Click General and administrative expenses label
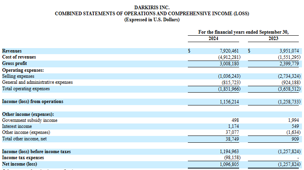The width and height of the screenshot is (304, 170). click(37, 82)
